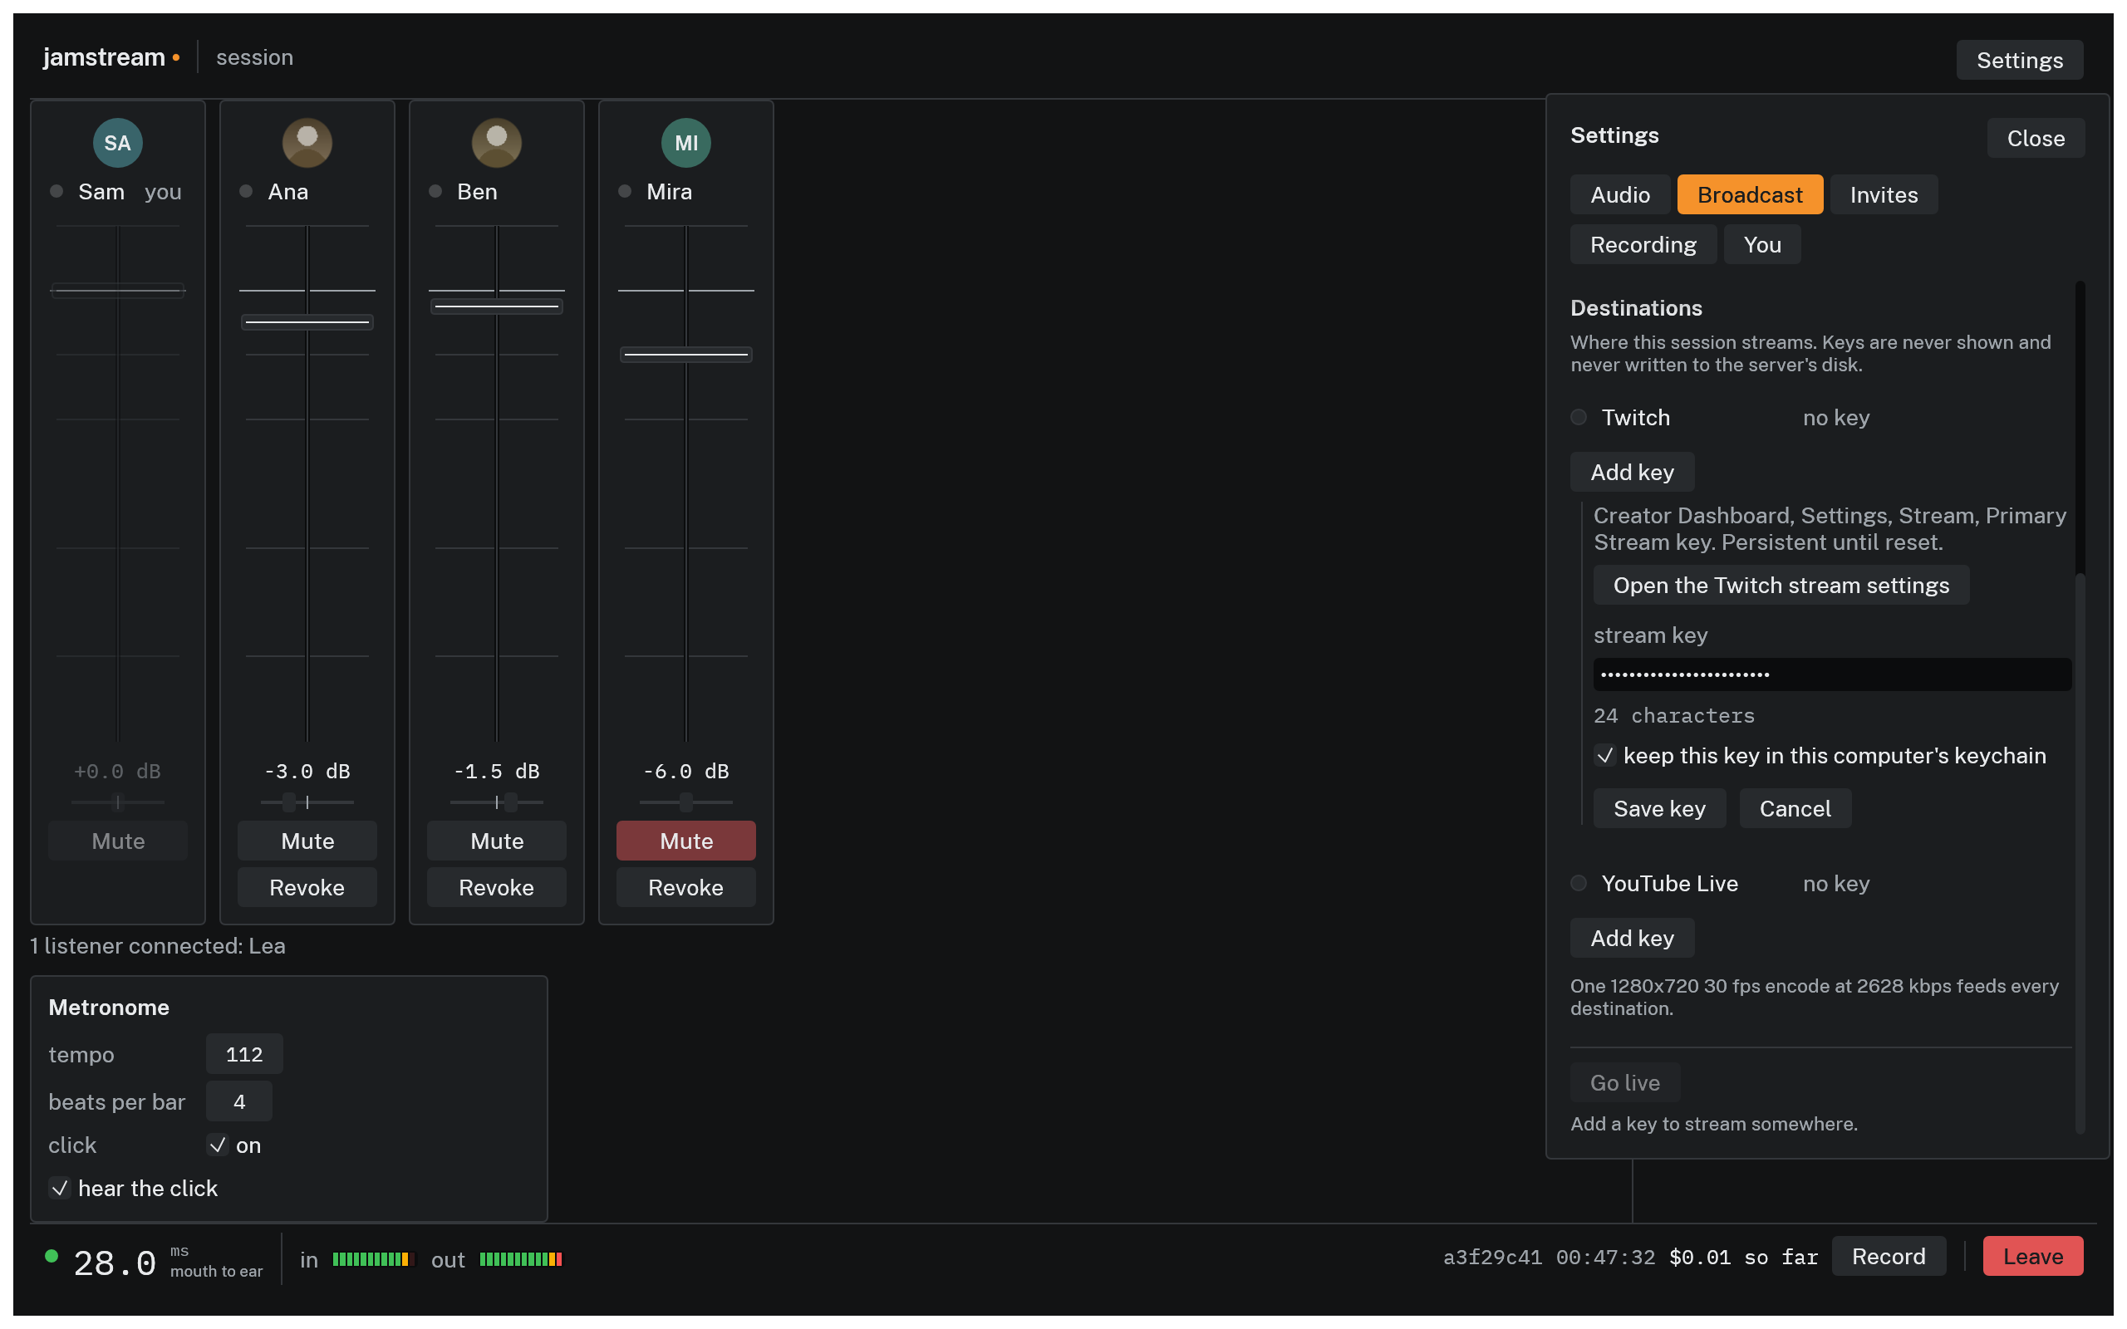
Task: Click the jamstream logo
Action: (111, 57)
